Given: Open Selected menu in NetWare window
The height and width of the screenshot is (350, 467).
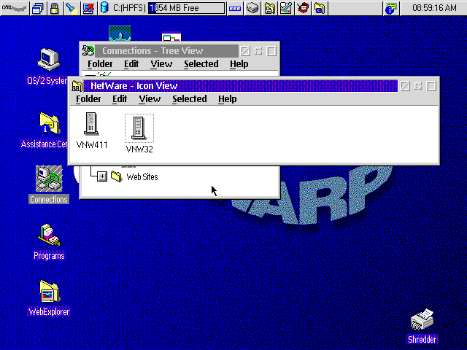Looking at the screenshot, I should (x=190, y=99).
